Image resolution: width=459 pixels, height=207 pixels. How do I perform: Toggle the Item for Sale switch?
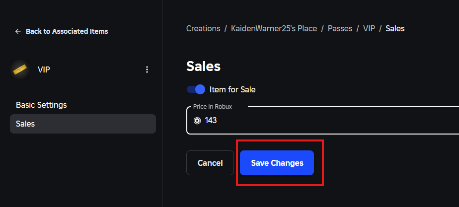(x=196, y=89)
